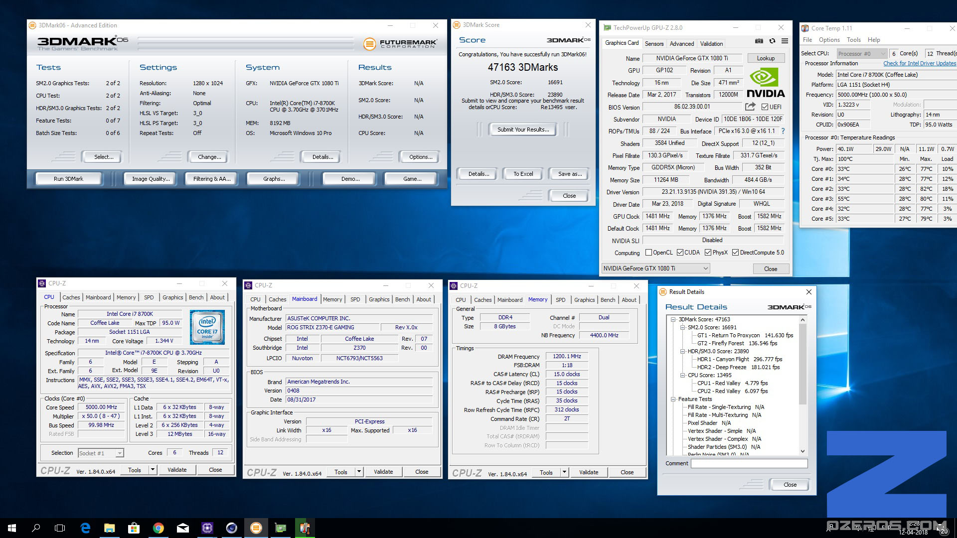Click the Core Temp title bar icon
Screen dimensions: 957x538
point(805,28)
